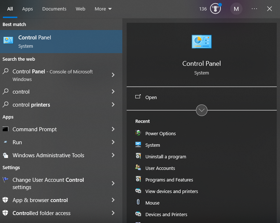The height and width of the screenshot is (223, 280).
Task: Open Uninstall a program from Recent
Action: click(166, 156)
